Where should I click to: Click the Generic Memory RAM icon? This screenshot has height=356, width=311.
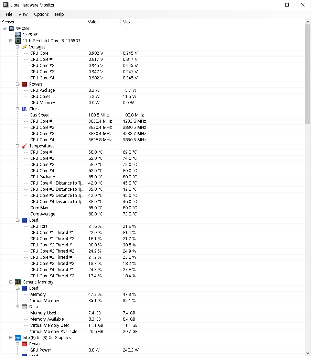(18, 282)
